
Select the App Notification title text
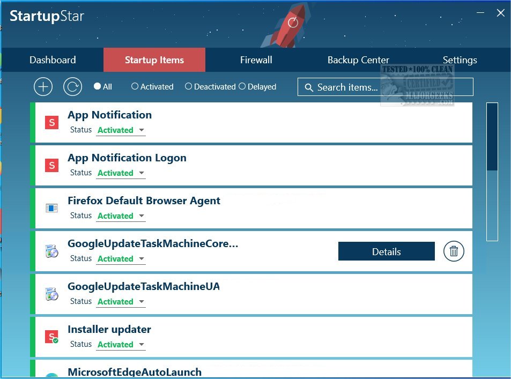[x=109, y=115]
